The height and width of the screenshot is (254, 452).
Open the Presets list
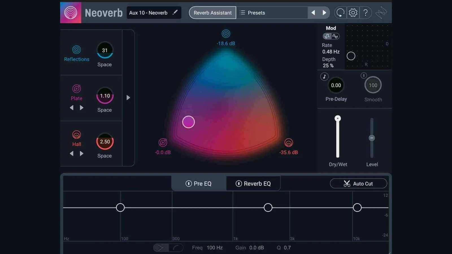252,13
